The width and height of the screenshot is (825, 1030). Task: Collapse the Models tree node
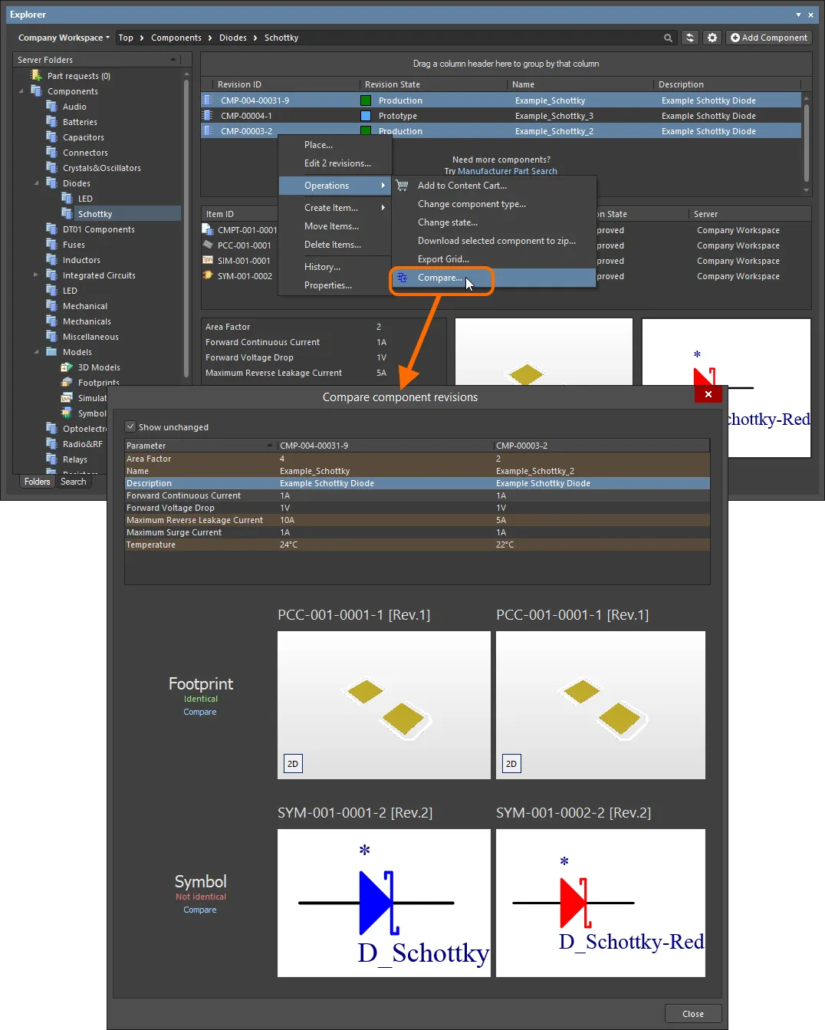(37, 352)
